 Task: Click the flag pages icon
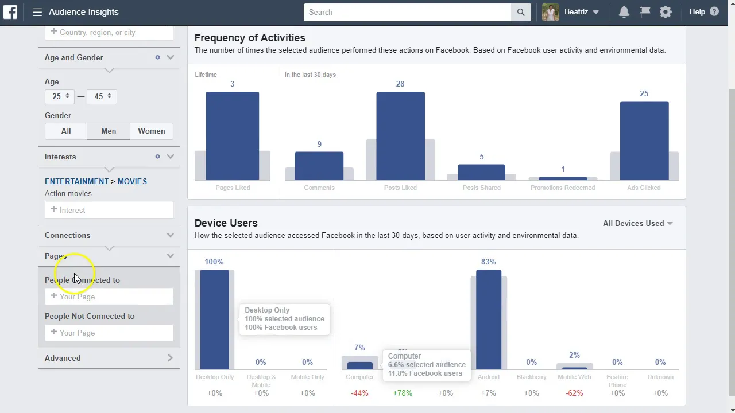645,11
